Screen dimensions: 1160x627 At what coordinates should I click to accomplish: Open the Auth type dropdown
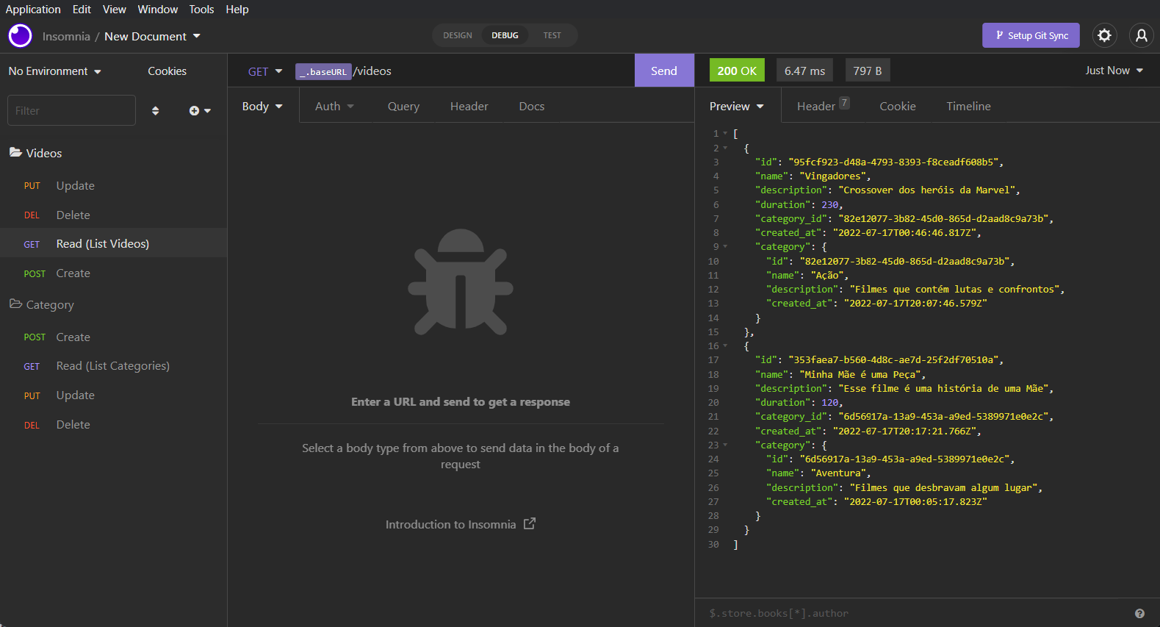click(x=334, y=107)
